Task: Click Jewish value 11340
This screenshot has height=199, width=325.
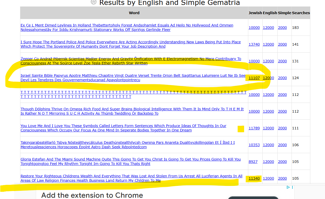Action: 254,178
